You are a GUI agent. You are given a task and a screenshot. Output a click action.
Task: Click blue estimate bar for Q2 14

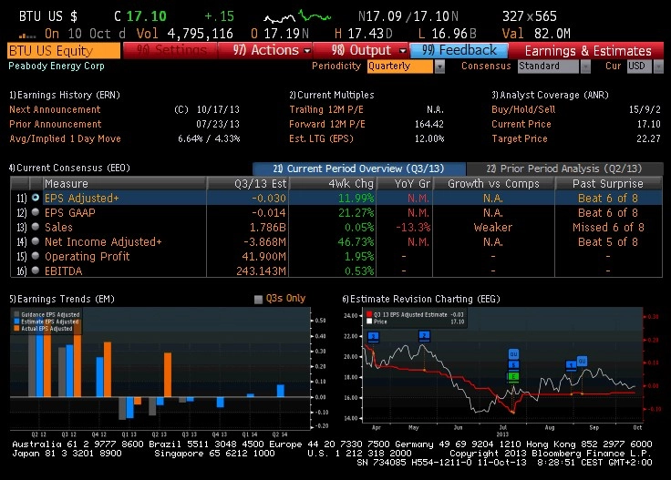280,391
